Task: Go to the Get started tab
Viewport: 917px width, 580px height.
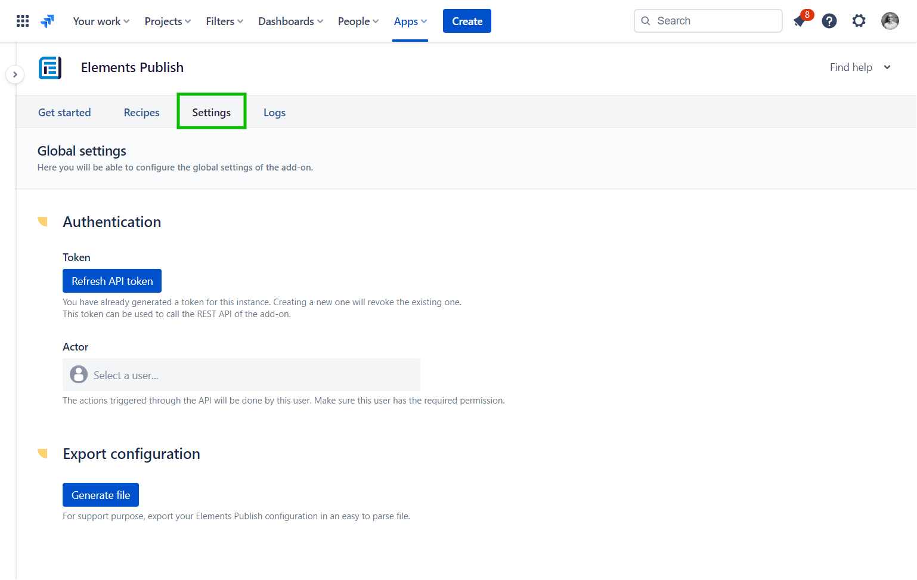Action: pos(64,113)
